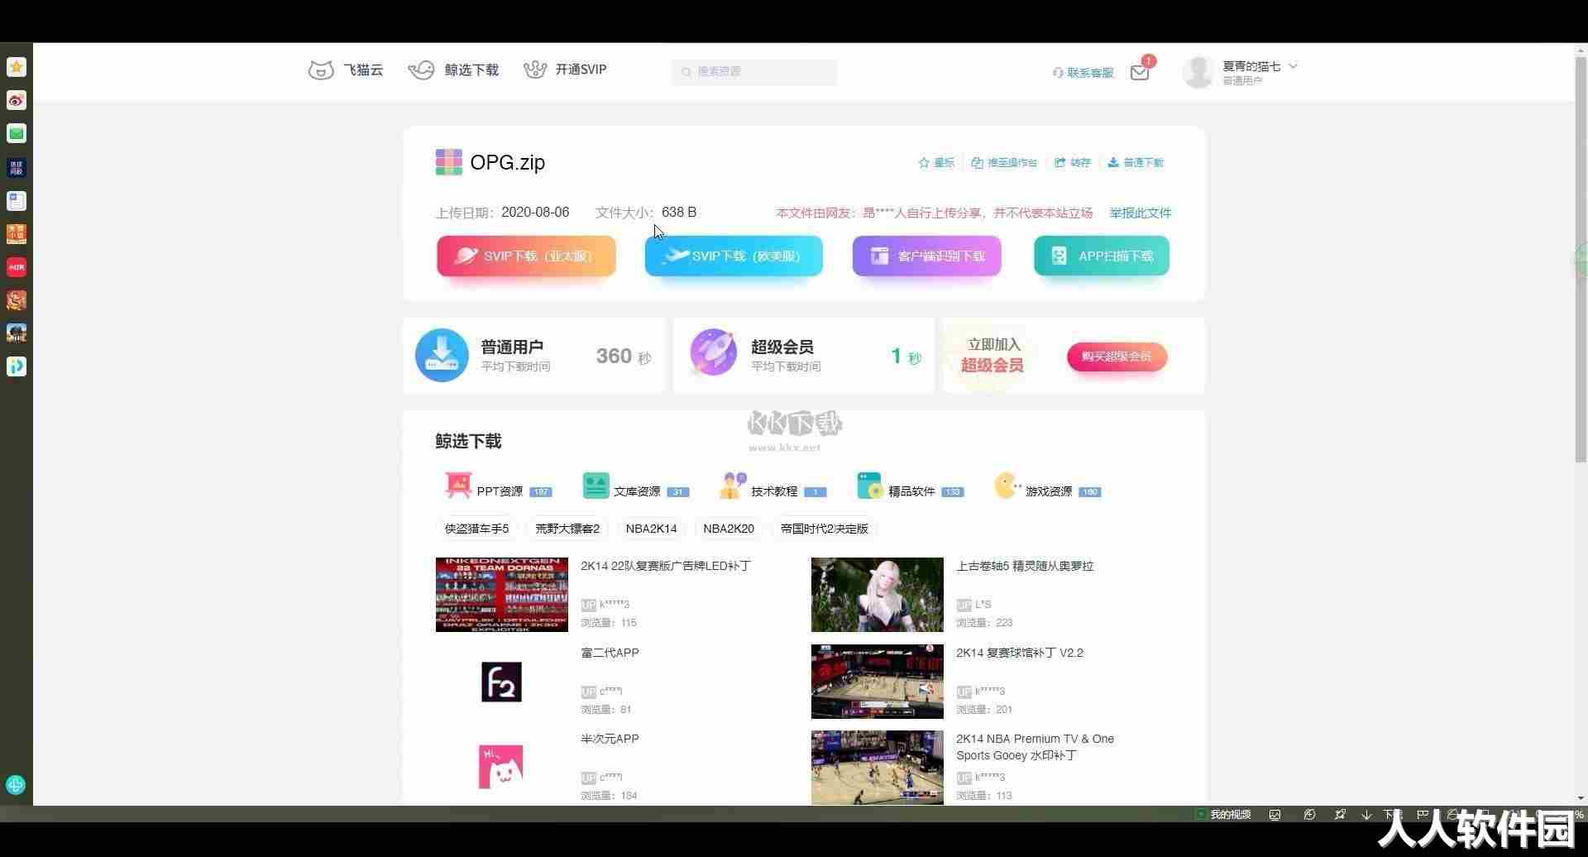Click the 搜索资源 search box
The image size is (1588, 857).
pyautogui.click(x=753, y=72)
